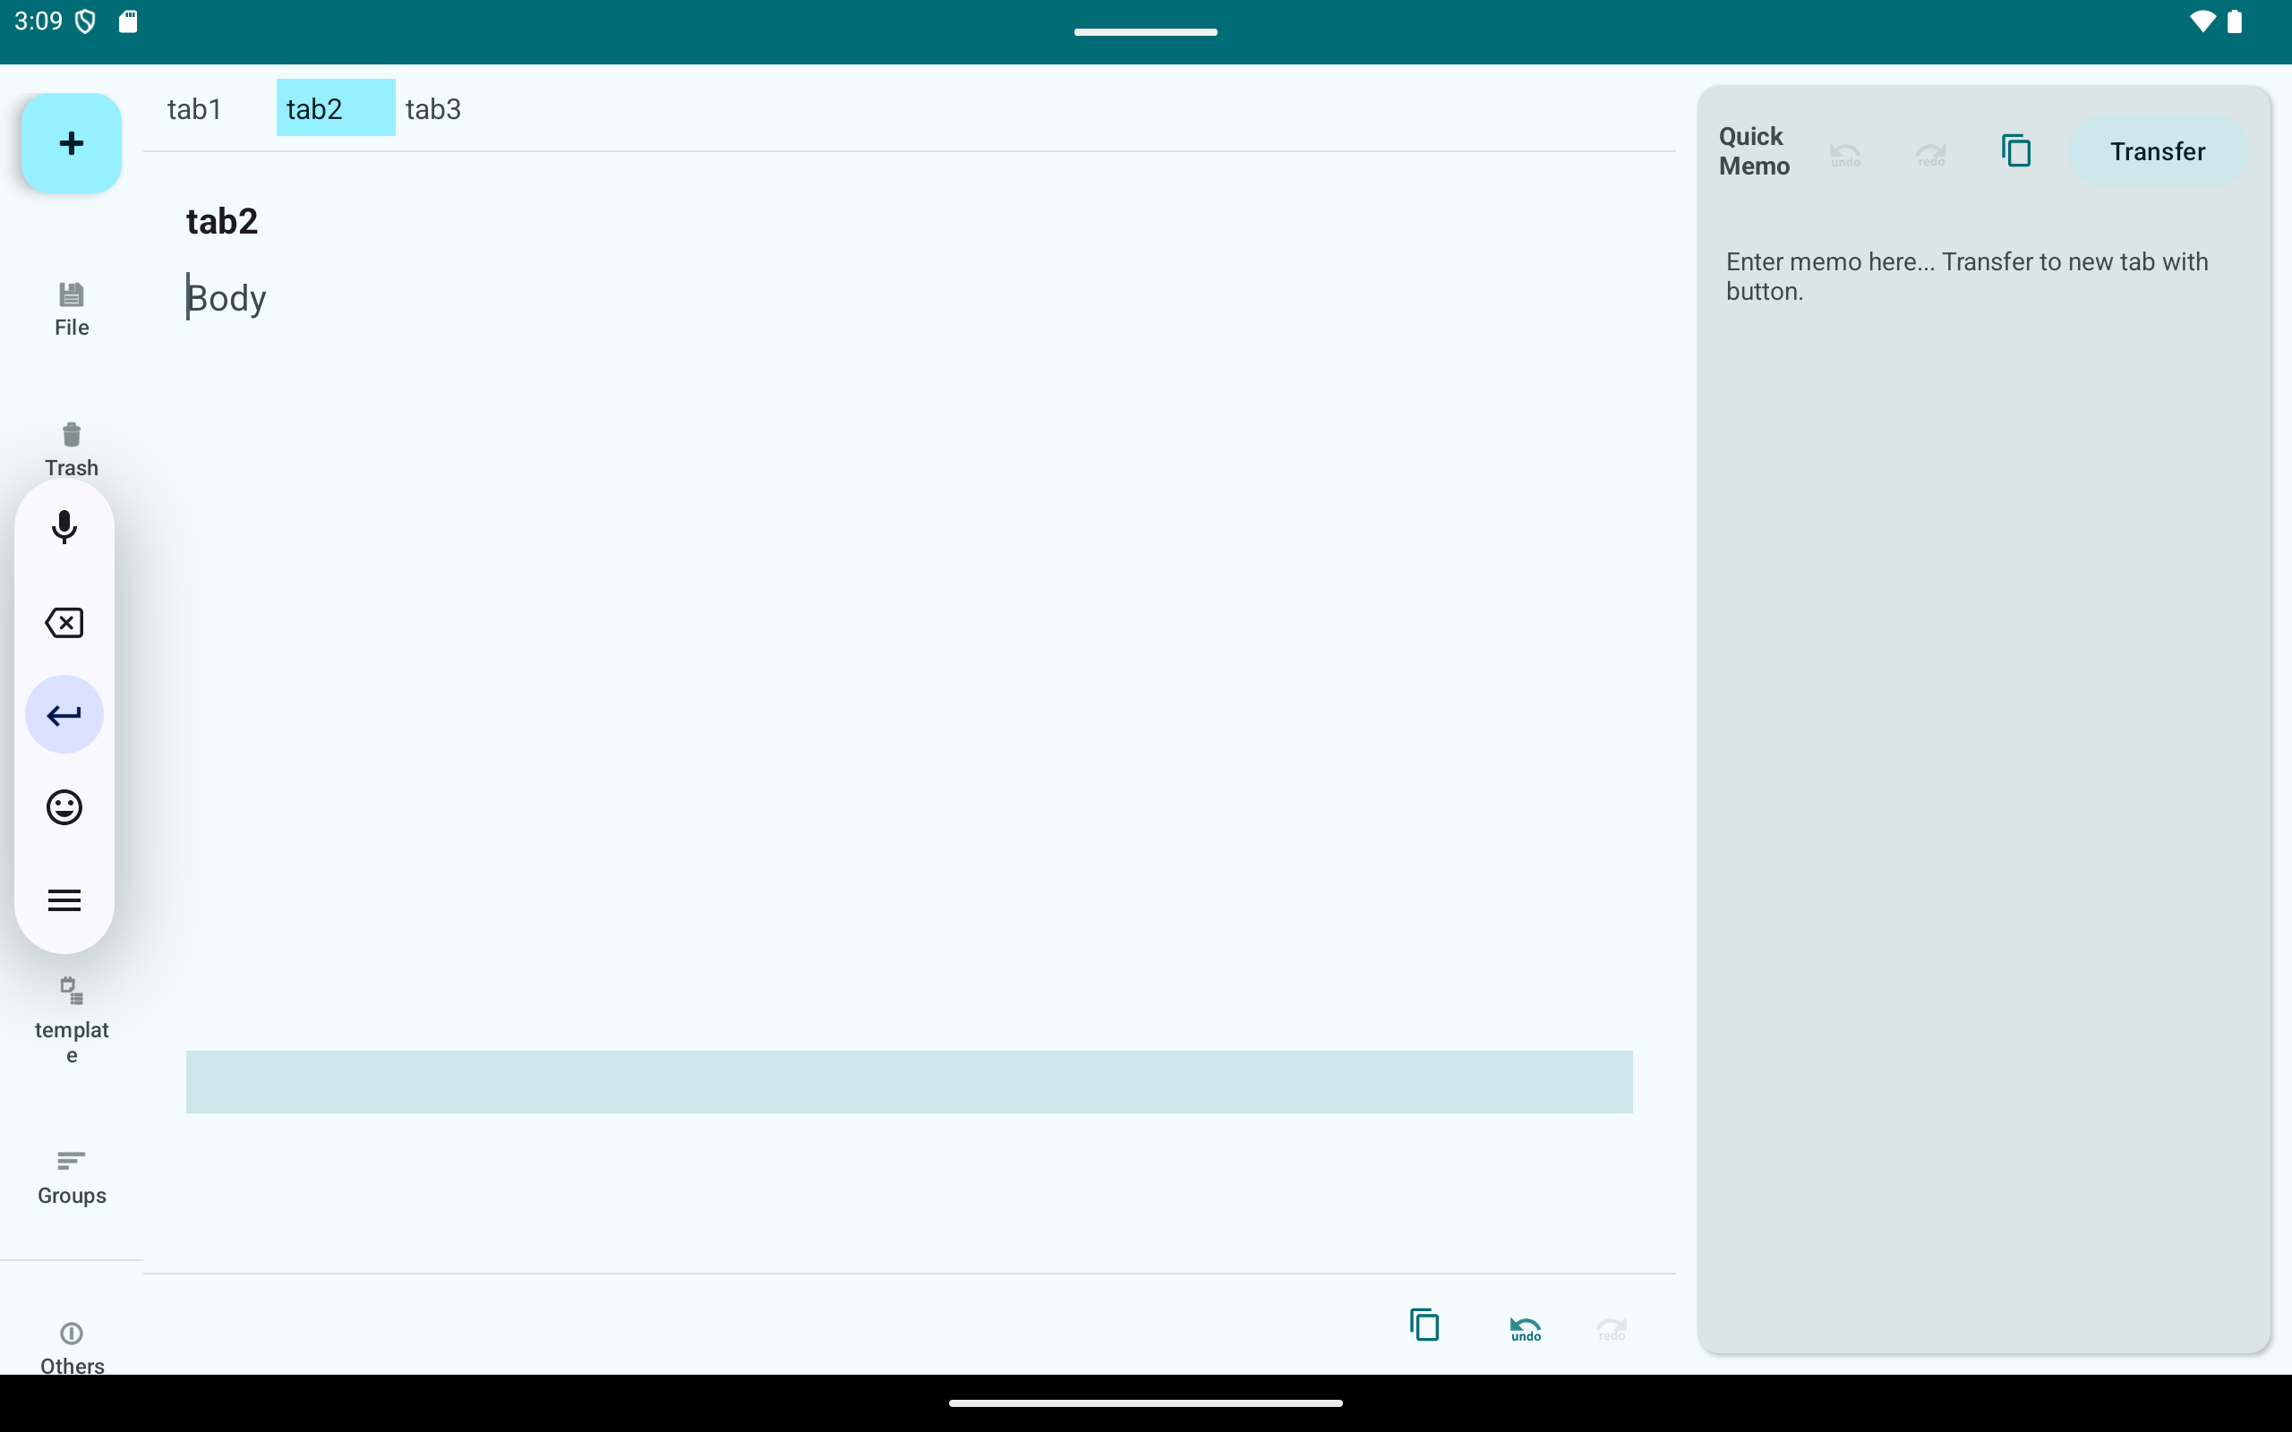The width and height of the screenshot is (2292, 1432).
Task: Select the tab2 tab
Action: point(335,108)
